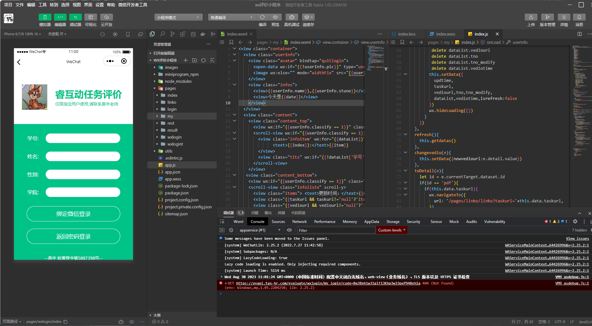The height and width of the screenshot is (326, 592).
Task: Toggle split editor layout icon
Action: (x=580, y=34)
